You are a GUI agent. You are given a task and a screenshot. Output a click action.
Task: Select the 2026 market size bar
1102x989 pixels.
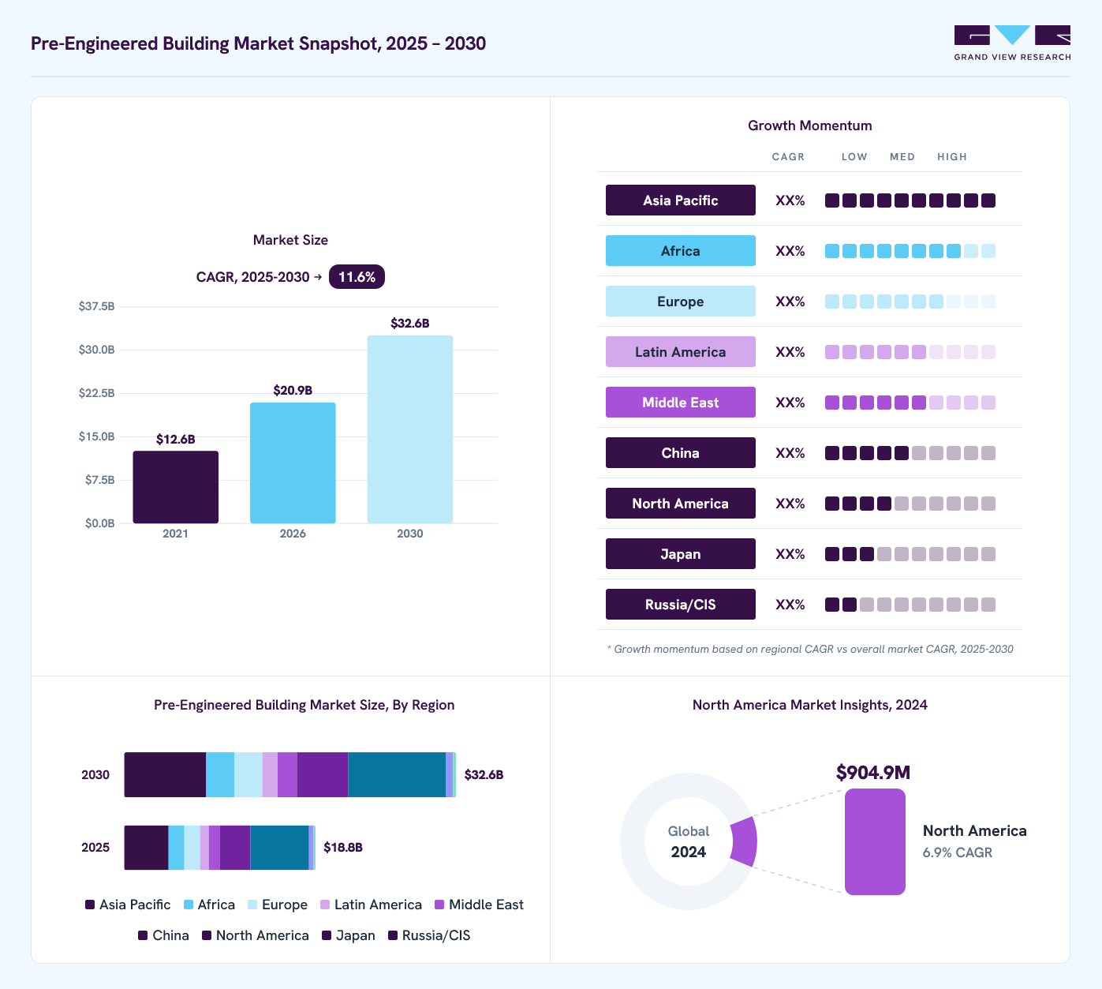pyautogui.click(x=293, y=463)
